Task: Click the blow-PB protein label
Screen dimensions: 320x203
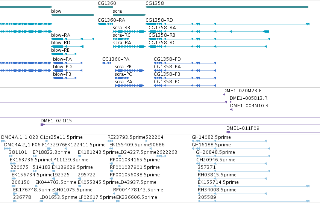Action: point(62,74)
